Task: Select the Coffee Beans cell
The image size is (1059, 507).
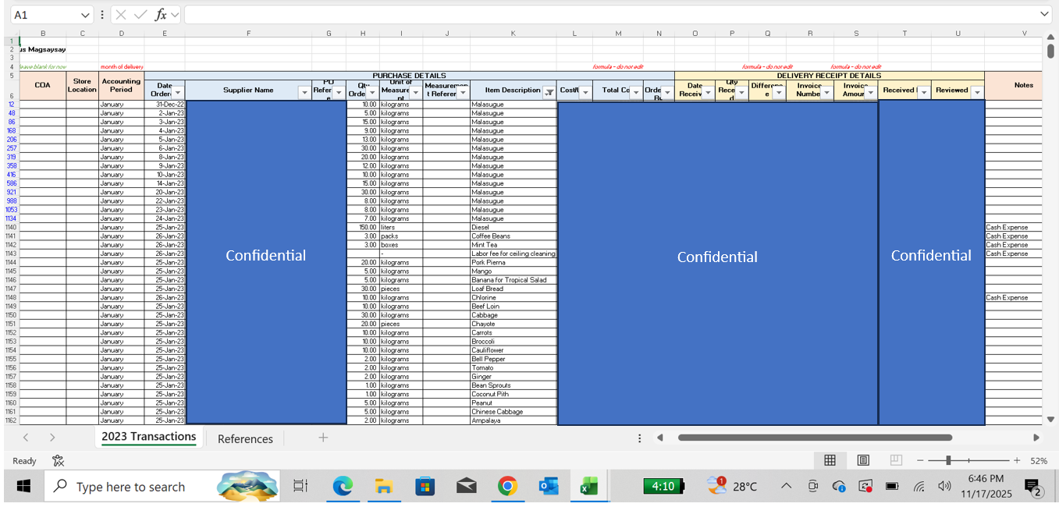Action: (x=513, y=236)
